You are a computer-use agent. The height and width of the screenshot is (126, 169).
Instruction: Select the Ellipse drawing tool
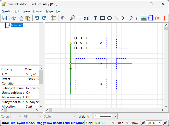click(109, 18)
